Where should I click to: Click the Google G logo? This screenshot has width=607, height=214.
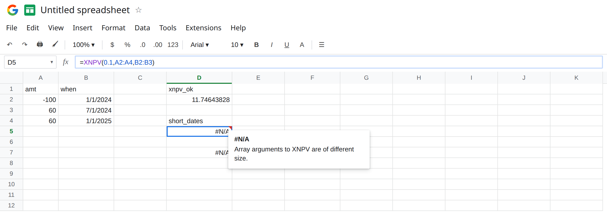pos(13,10)
